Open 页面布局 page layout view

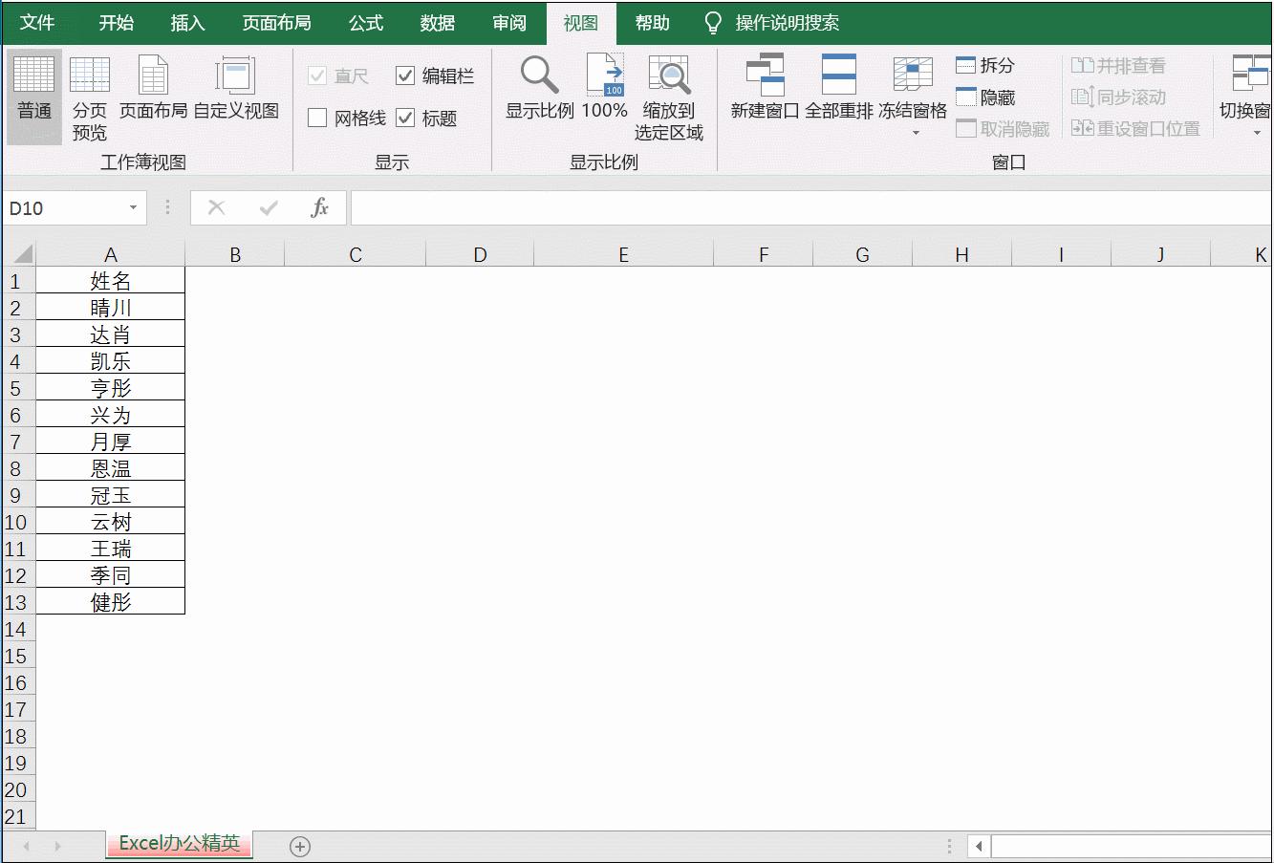(153, 96)
